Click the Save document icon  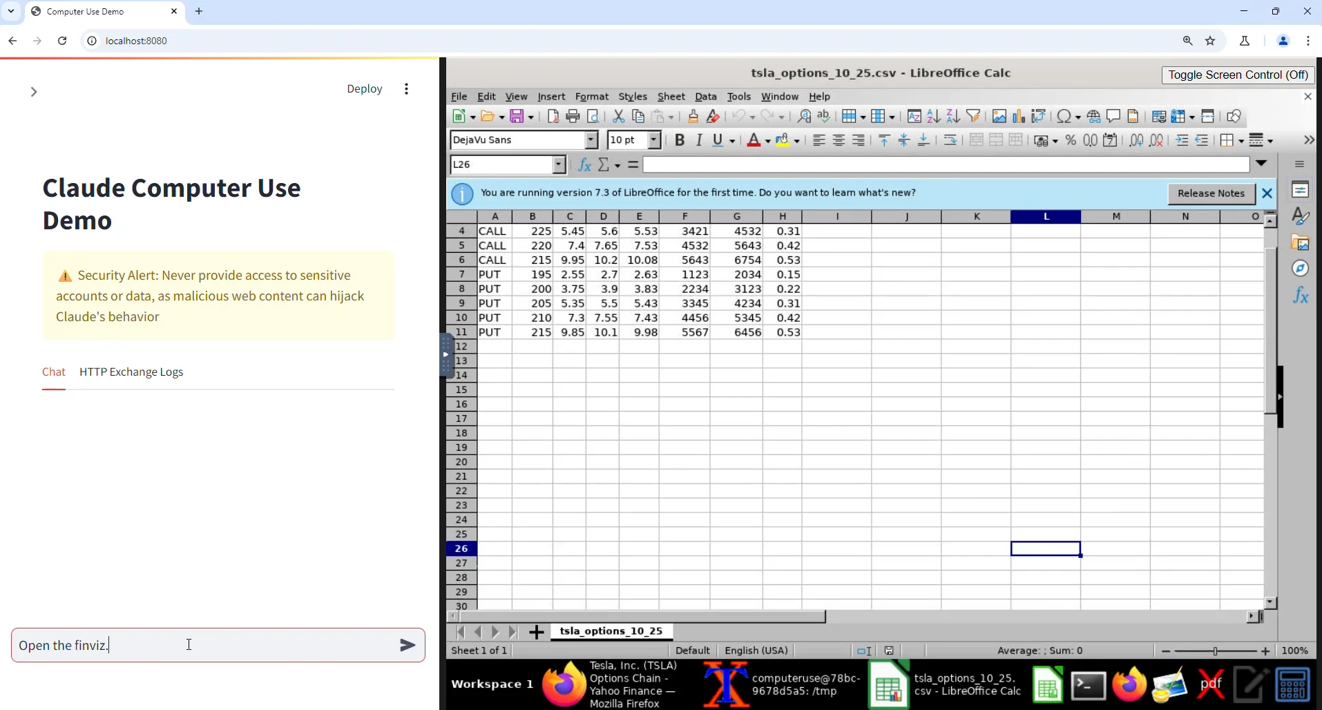tap(517, 117)
